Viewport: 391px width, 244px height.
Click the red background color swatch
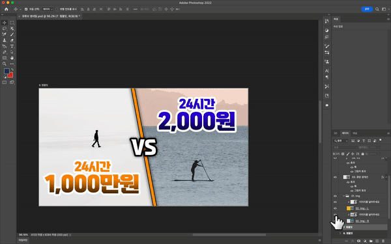(10, 75)
